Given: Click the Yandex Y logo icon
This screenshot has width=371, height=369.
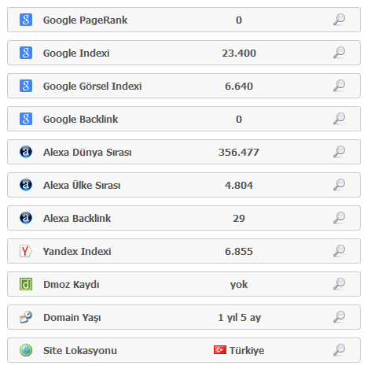Looking at the screenshot, I should [26, 251].
